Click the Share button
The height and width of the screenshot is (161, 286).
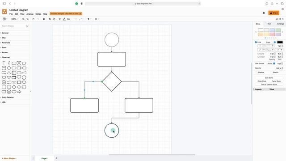coord(274,13)
